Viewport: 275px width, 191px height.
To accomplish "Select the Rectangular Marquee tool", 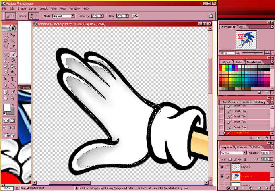I will pyautogui.click(x=6, y=35).
